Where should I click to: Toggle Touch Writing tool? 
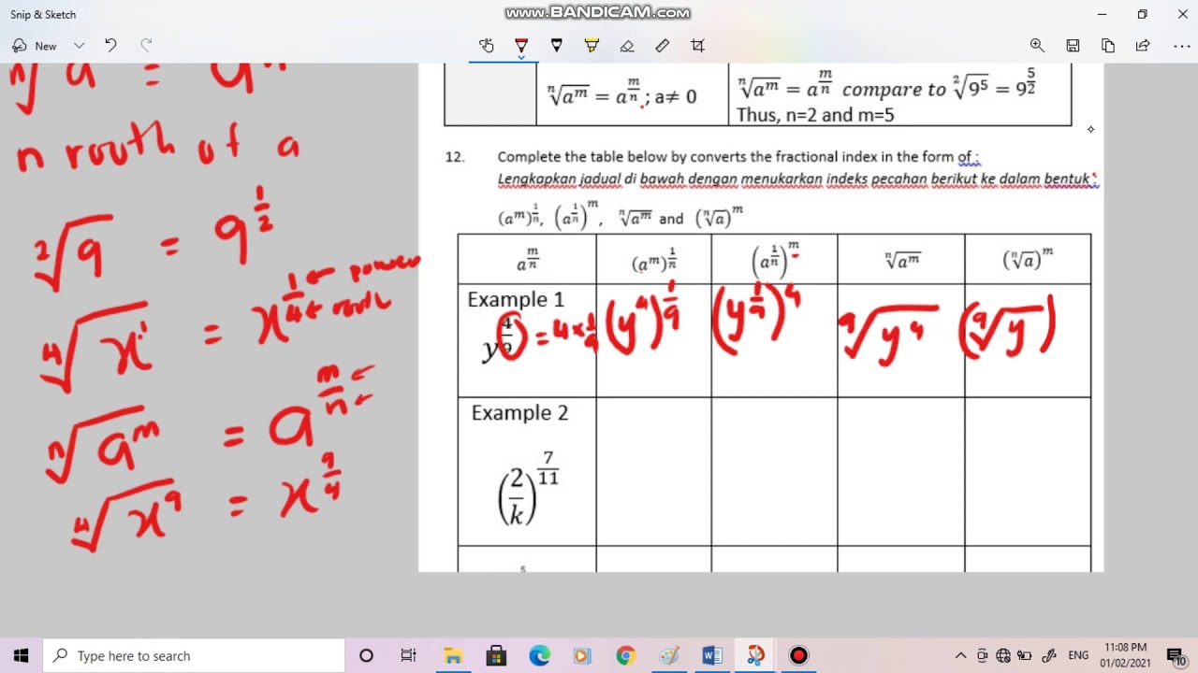[486, 45]
